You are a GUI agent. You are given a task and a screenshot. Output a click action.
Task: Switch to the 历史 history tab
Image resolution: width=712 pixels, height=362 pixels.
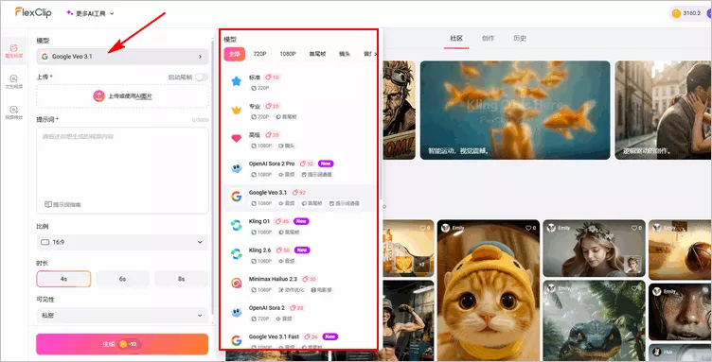[x=520, y=38]
